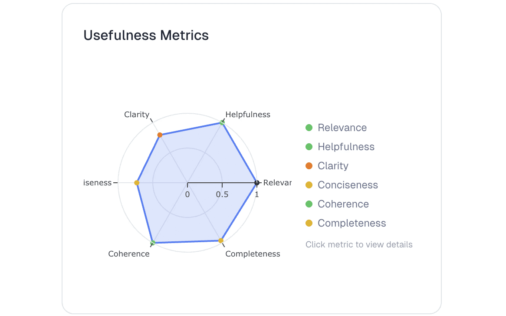
Task: Select the green Coherence legend dot
Action: click(x=309, y=204)
